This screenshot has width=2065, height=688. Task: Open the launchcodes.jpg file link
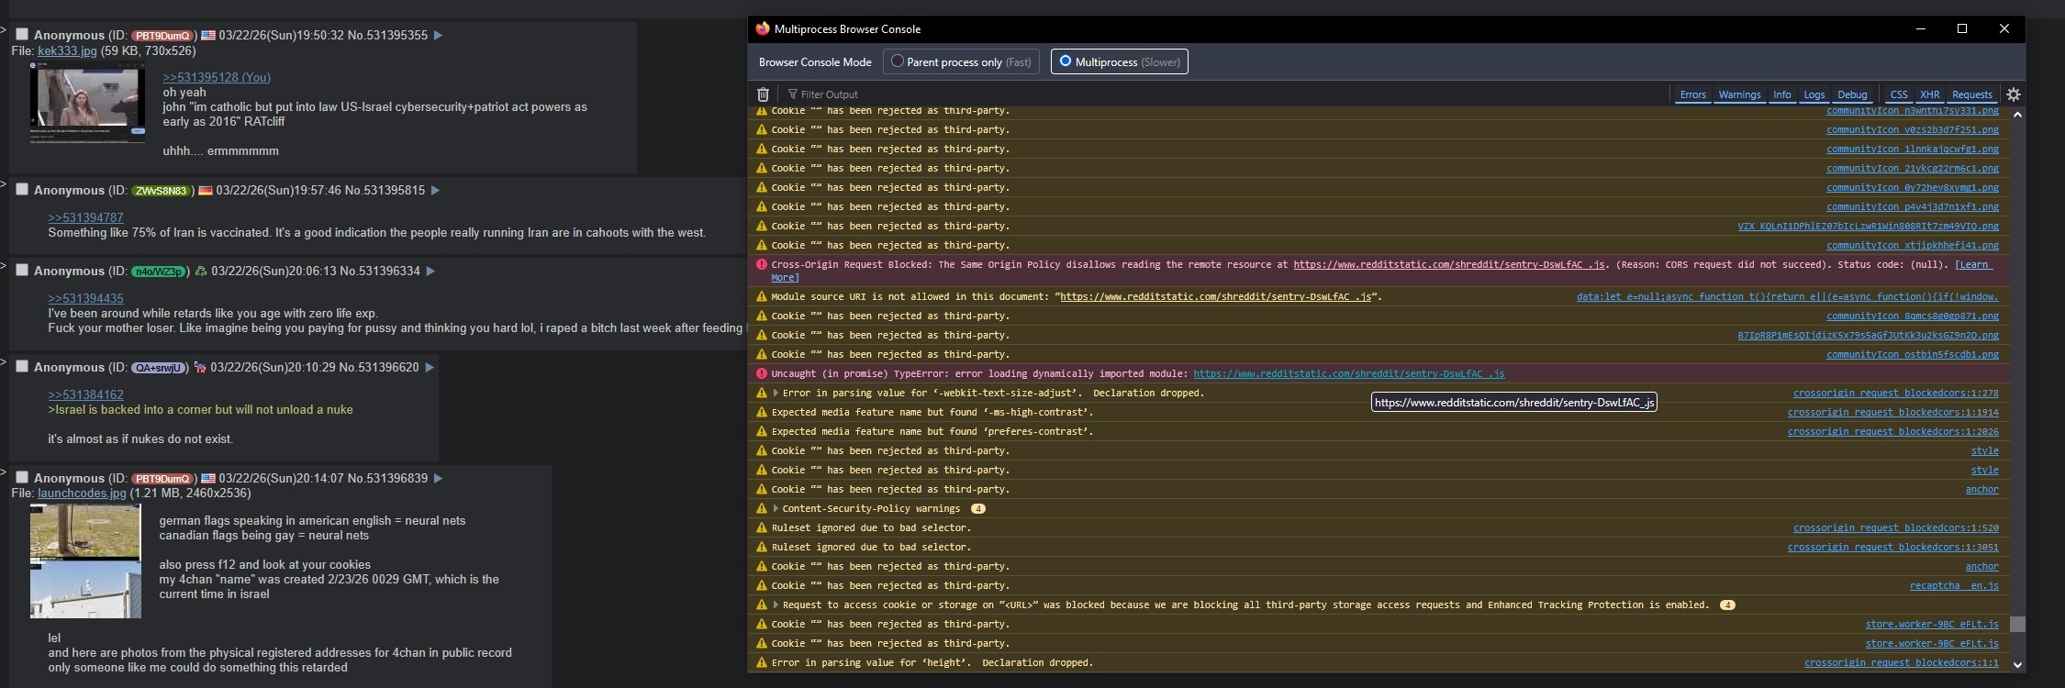[x=82, y=494]
